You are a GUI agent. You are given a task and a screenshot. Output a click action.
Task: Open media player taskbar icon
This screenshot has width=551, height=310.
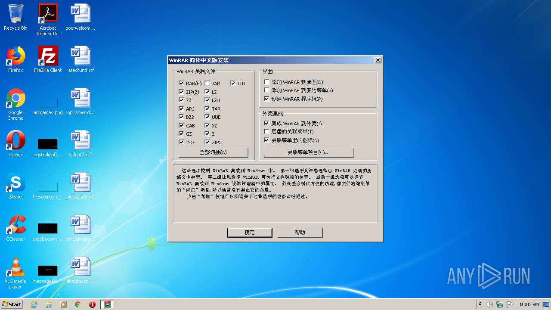(63, 304)
